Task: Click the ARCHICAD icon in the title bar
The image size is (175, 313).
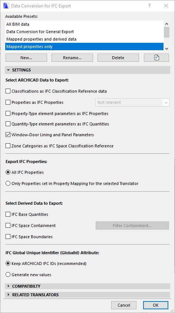Action: 6,6
